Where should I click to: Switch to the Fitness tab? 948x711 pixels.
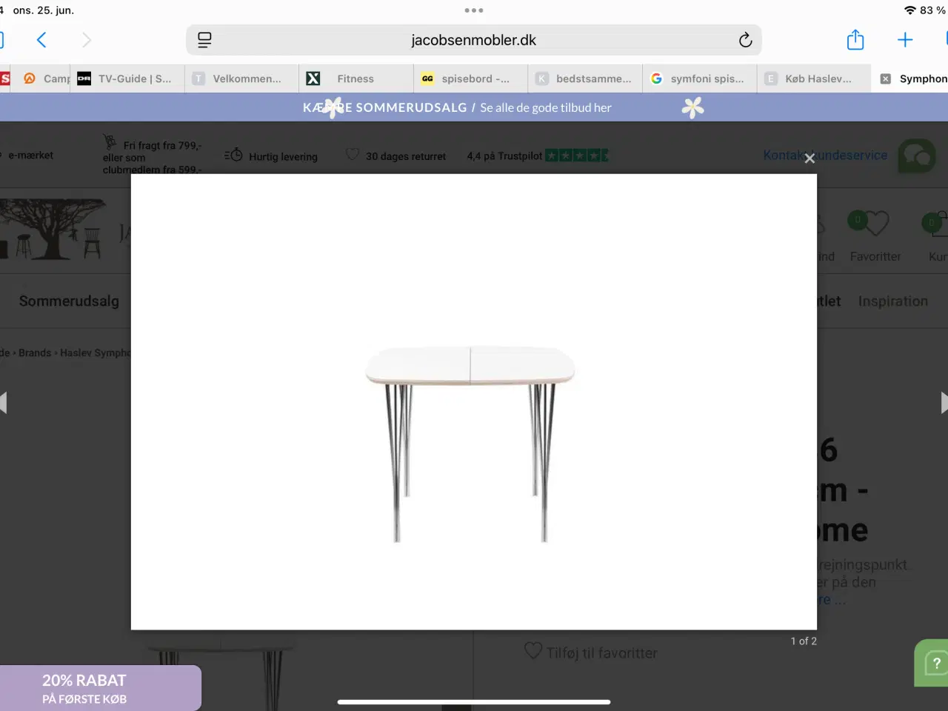356,79
